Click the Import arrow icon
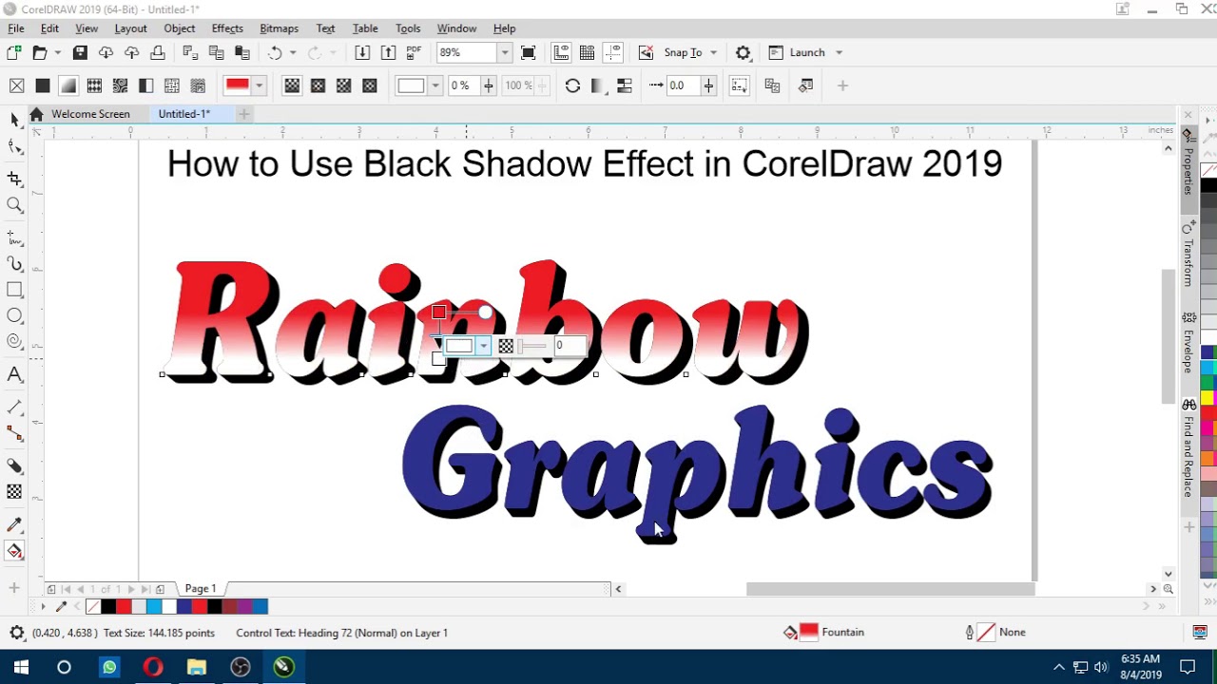 362,52
